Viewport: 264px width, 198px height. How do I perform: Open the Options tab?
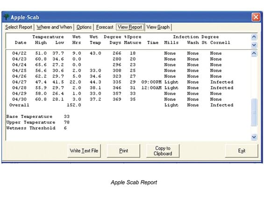[x=84, y=27]
